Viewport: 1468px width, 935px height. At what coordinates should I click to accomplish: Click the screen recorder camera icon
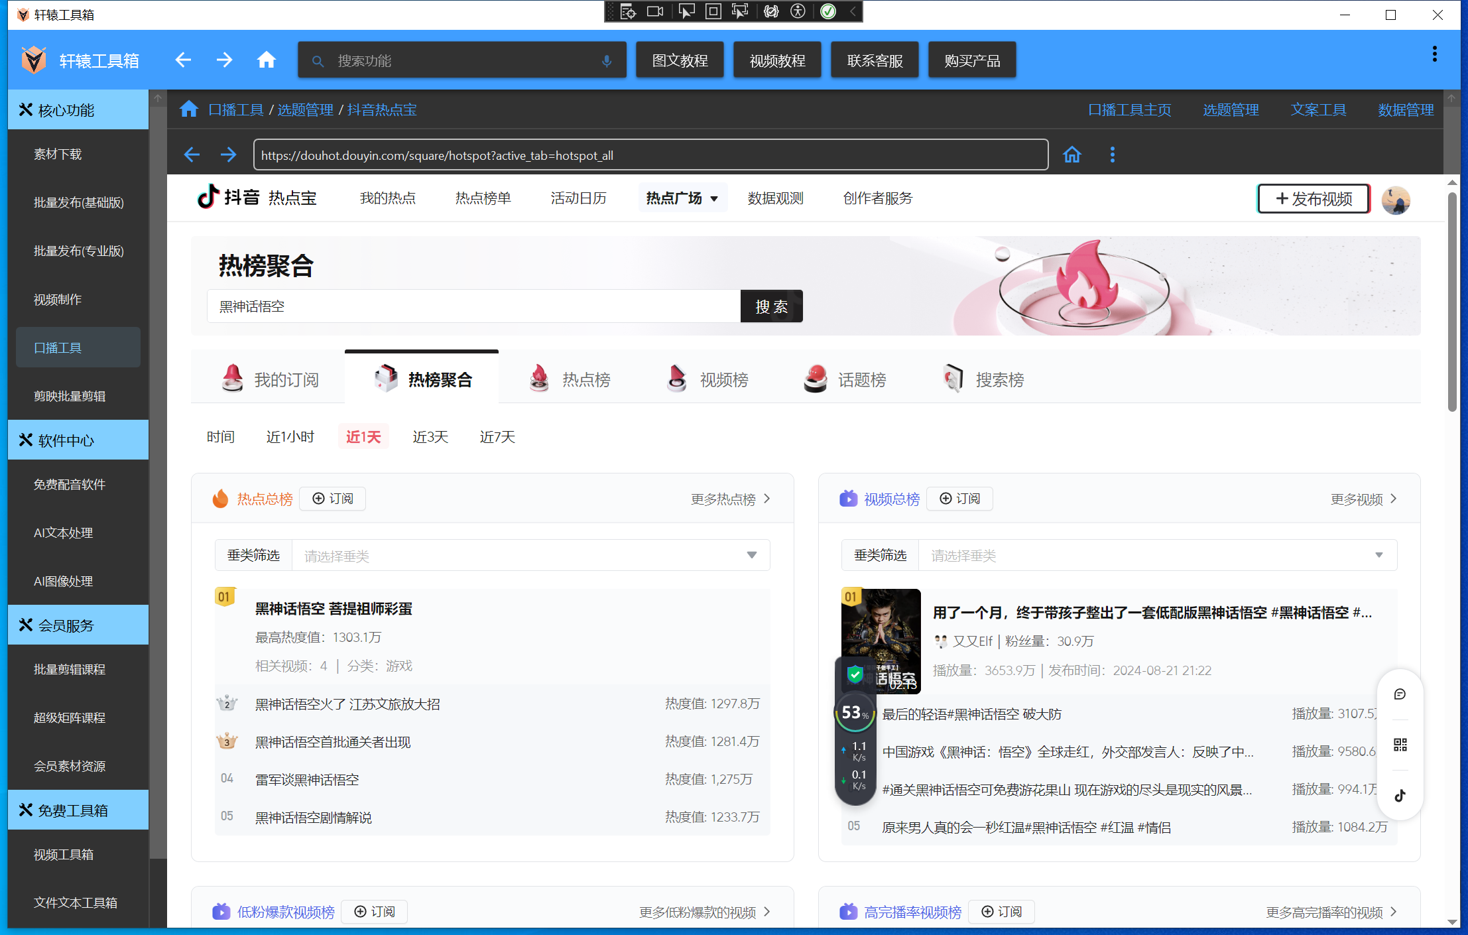[x=655, y=11]
